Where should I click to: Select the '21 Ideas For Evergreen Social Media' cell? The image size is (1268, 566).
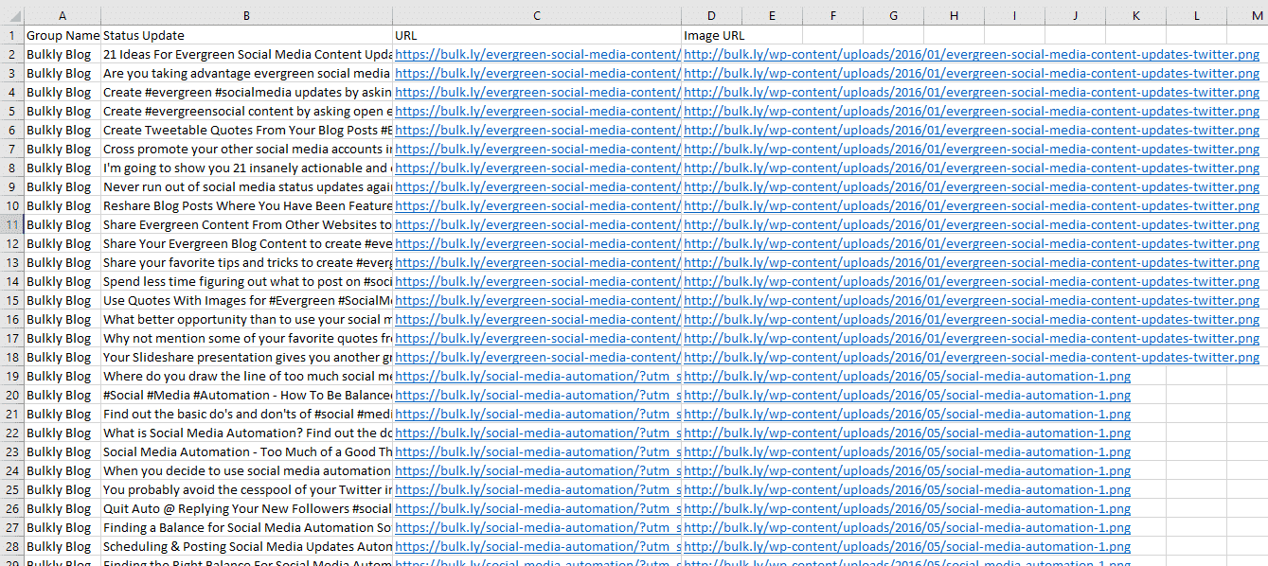[246, 54]
